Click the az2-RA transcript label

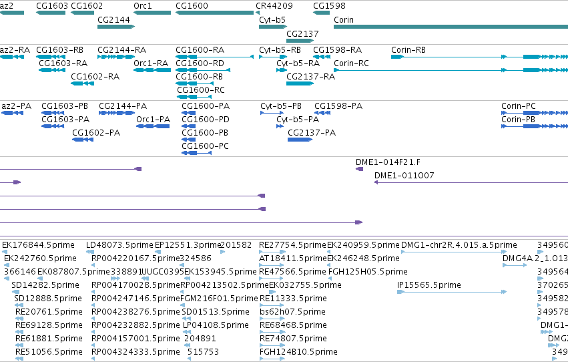pyautogui.click(x=15, y=49)
